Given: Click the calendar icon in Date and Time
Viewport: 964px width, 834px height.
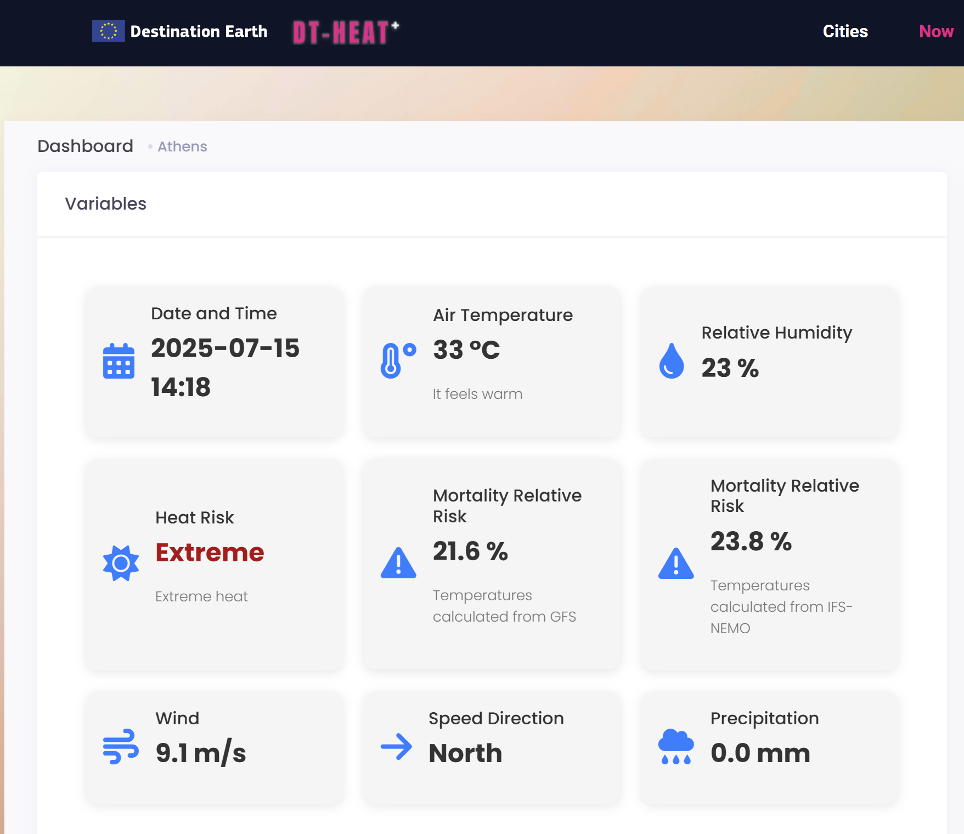Looking at the screenshot, I should tap(119, 361).
